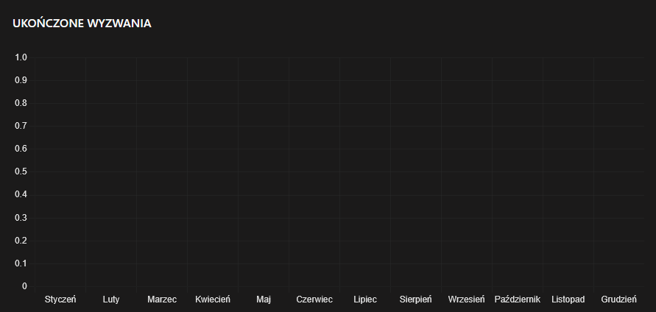
Task: Click the Czerwiec month label
Action: (x=314, y=299)
